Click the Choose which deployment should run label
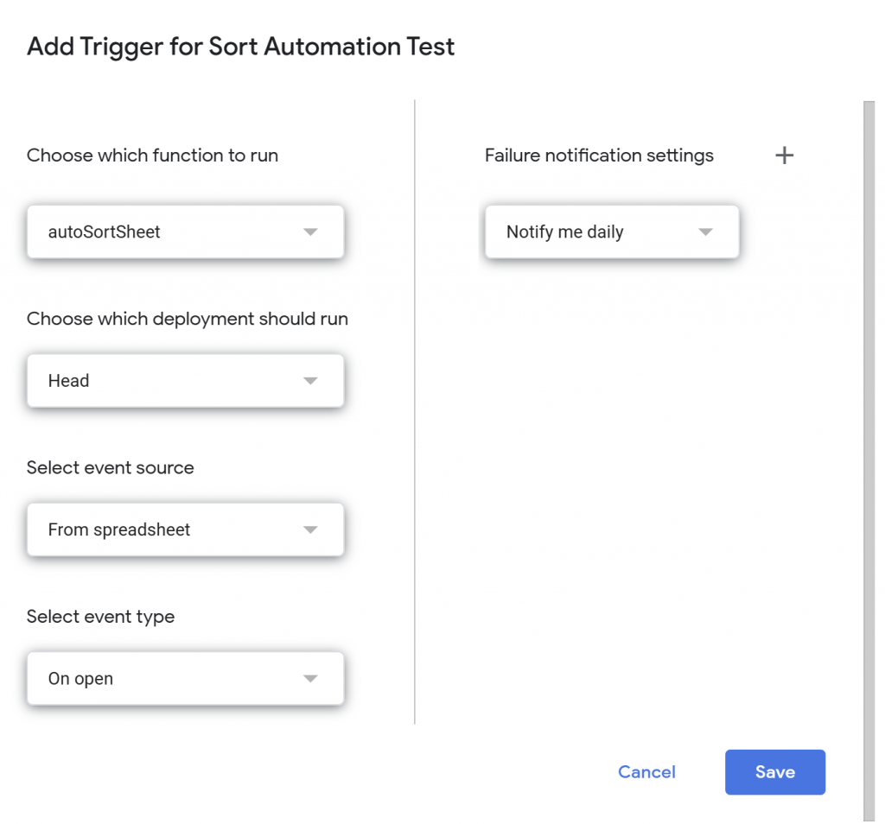This screenshot has width=885, height=824. (x=187, y=319)
